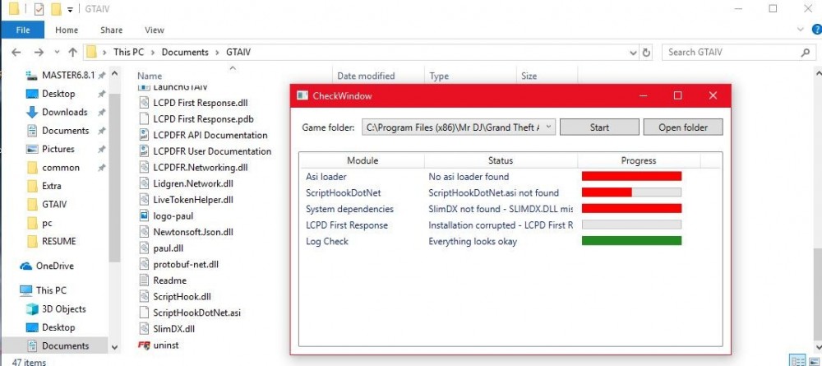This screenshot has width=822, height=366.
Task: Click the red Asi loader progress bar
Action: (x=631, y=176)
